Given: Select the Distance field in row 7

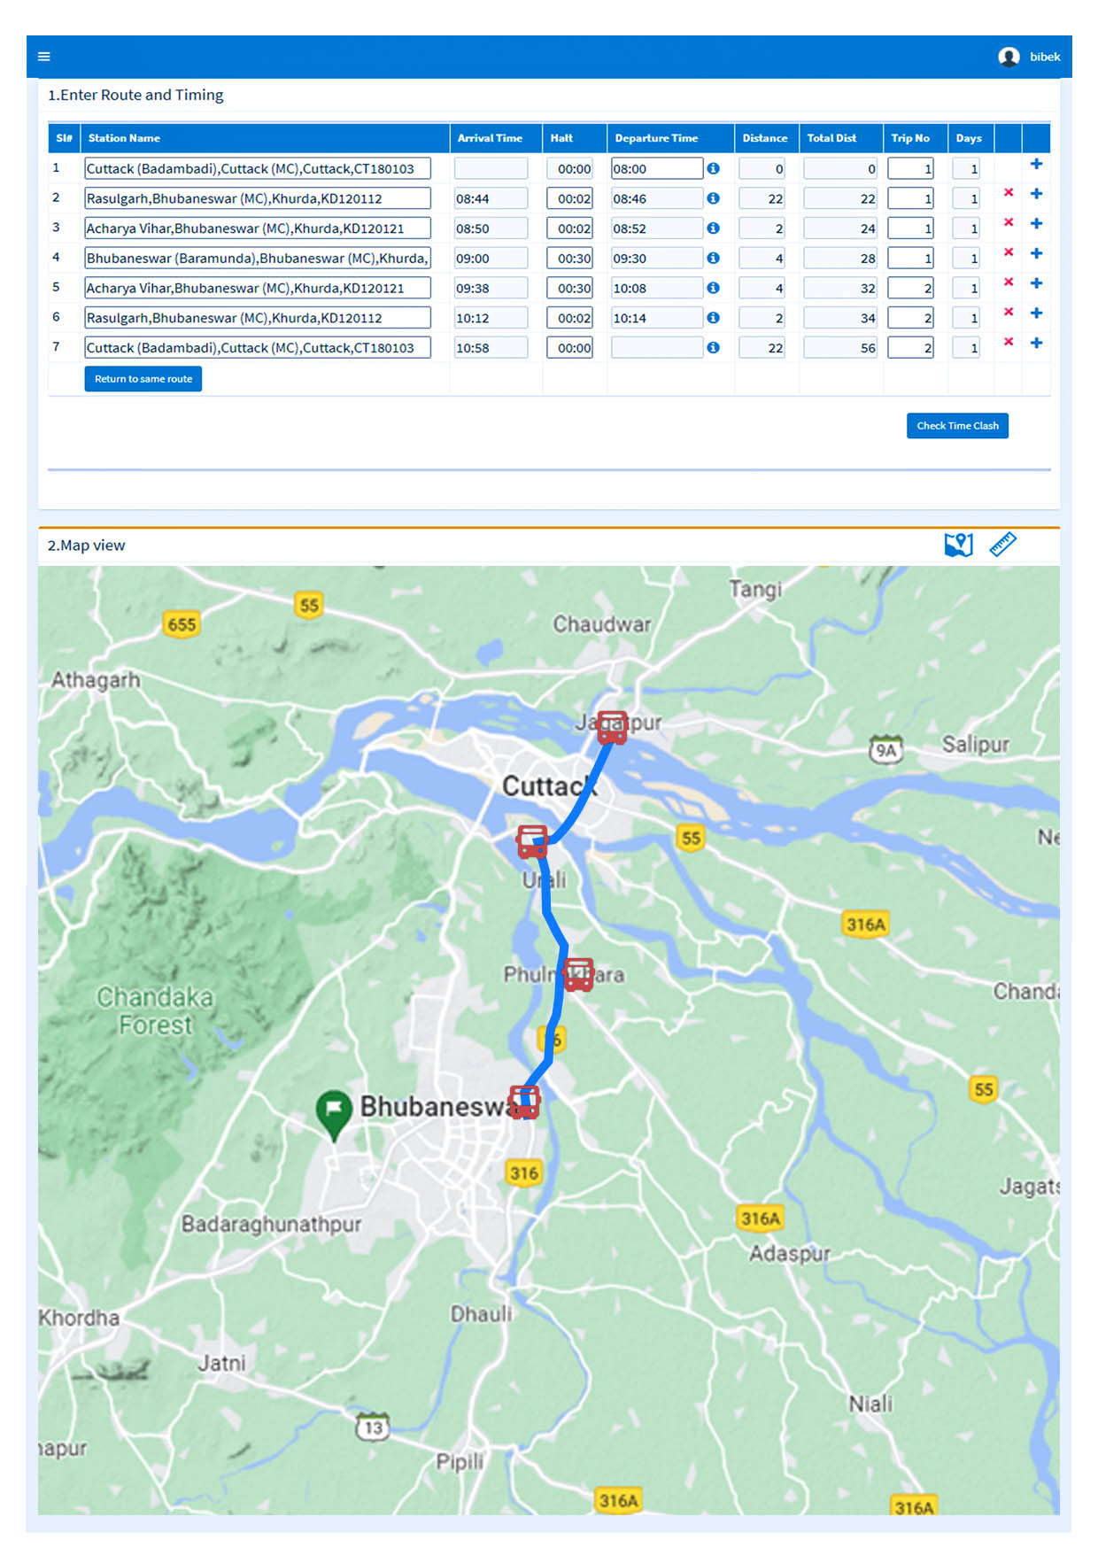Looking at the screenshot, I should coord(762,348).
